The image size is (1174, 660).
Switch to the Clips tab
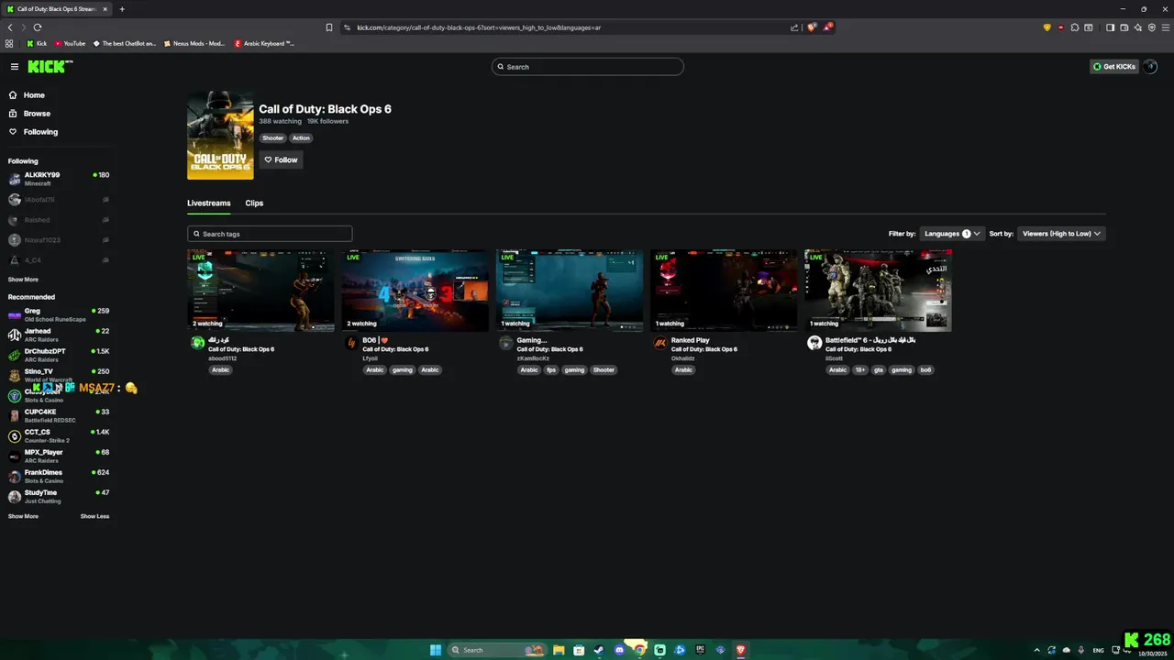254,203
